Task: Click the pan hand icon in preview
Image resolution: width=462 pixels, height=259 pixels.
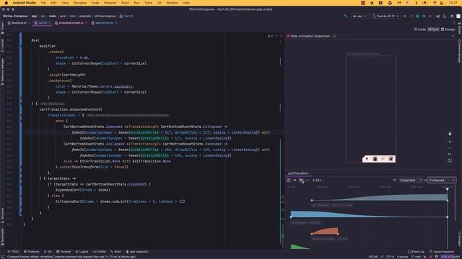Action: point(450,134)
